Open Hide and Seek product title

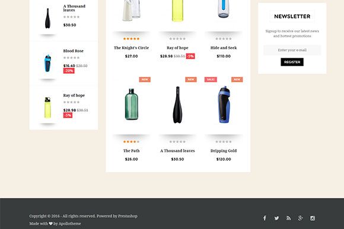(224, 48)
